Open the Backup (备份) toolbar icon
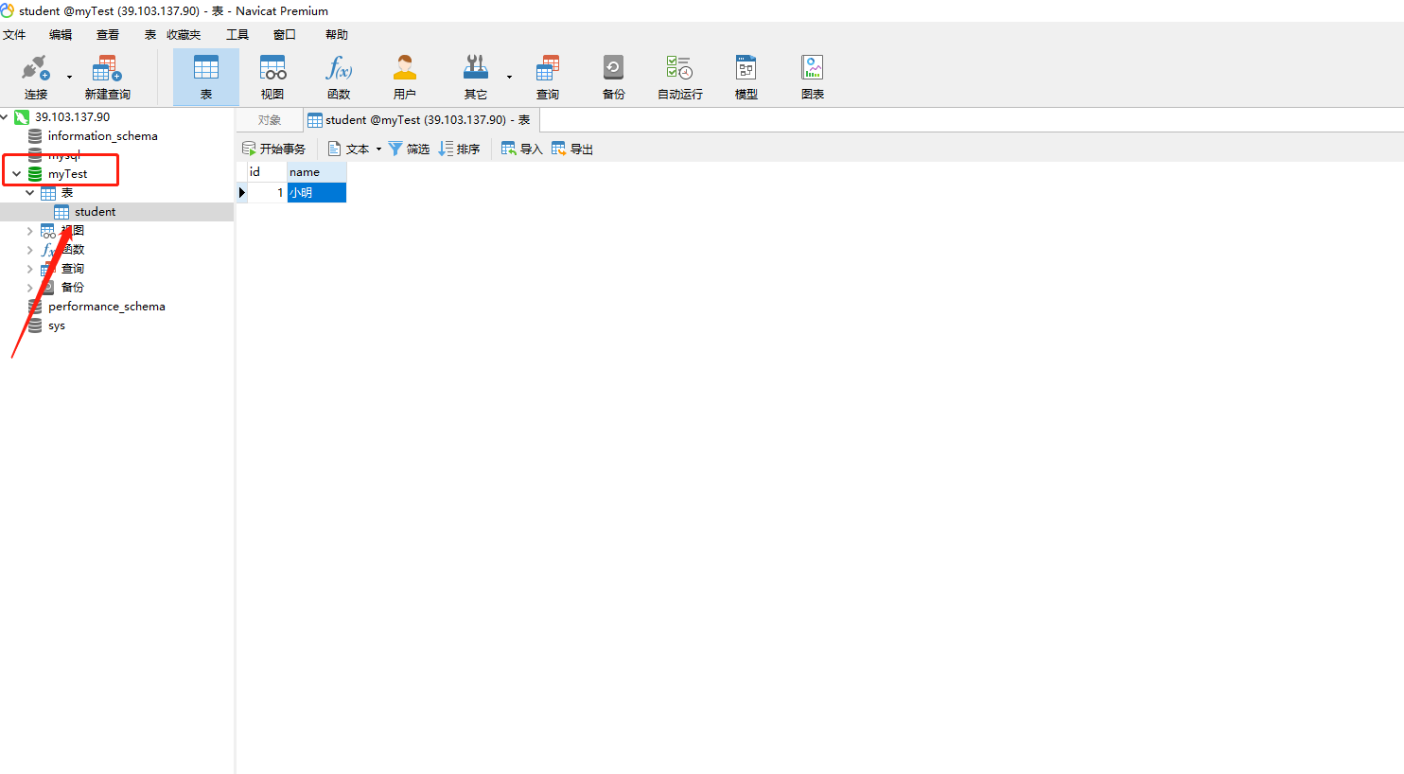1404x774 pixels. coord(614,68)
